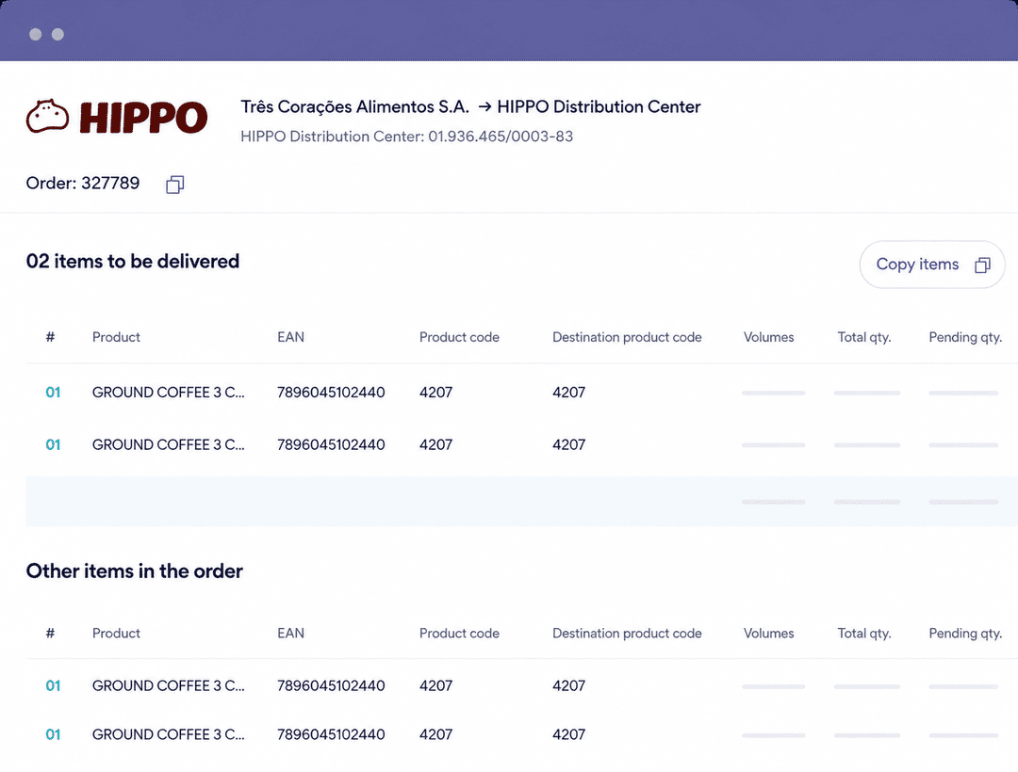Click item number 01 in first delivered row

[x=53, y=393]
